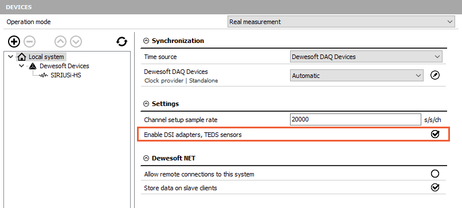Select SIRIUSi-HS device in the tree
Screen dimensions: 462x208
[x=66, y=76]
